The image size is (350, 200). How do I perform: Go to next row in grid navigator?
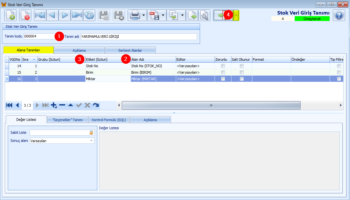pyautogui.click(x=37, y=105)
